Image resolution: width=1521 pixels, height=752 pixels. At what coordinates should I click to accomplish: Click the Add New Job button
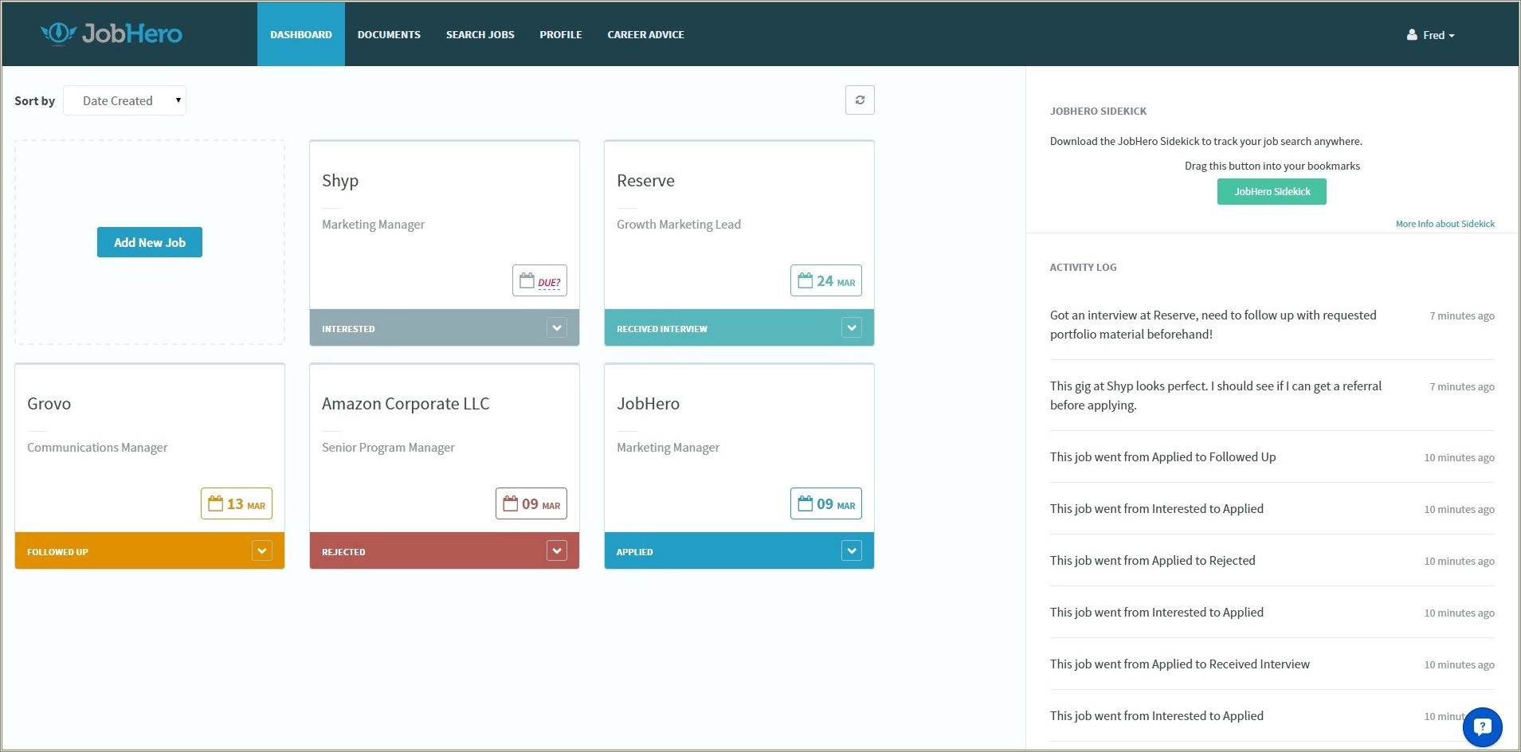tap(150, 242)
